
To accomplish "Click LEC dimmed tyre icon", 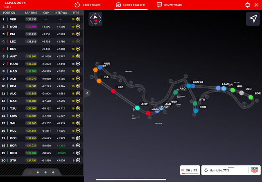I will (78, 41).
